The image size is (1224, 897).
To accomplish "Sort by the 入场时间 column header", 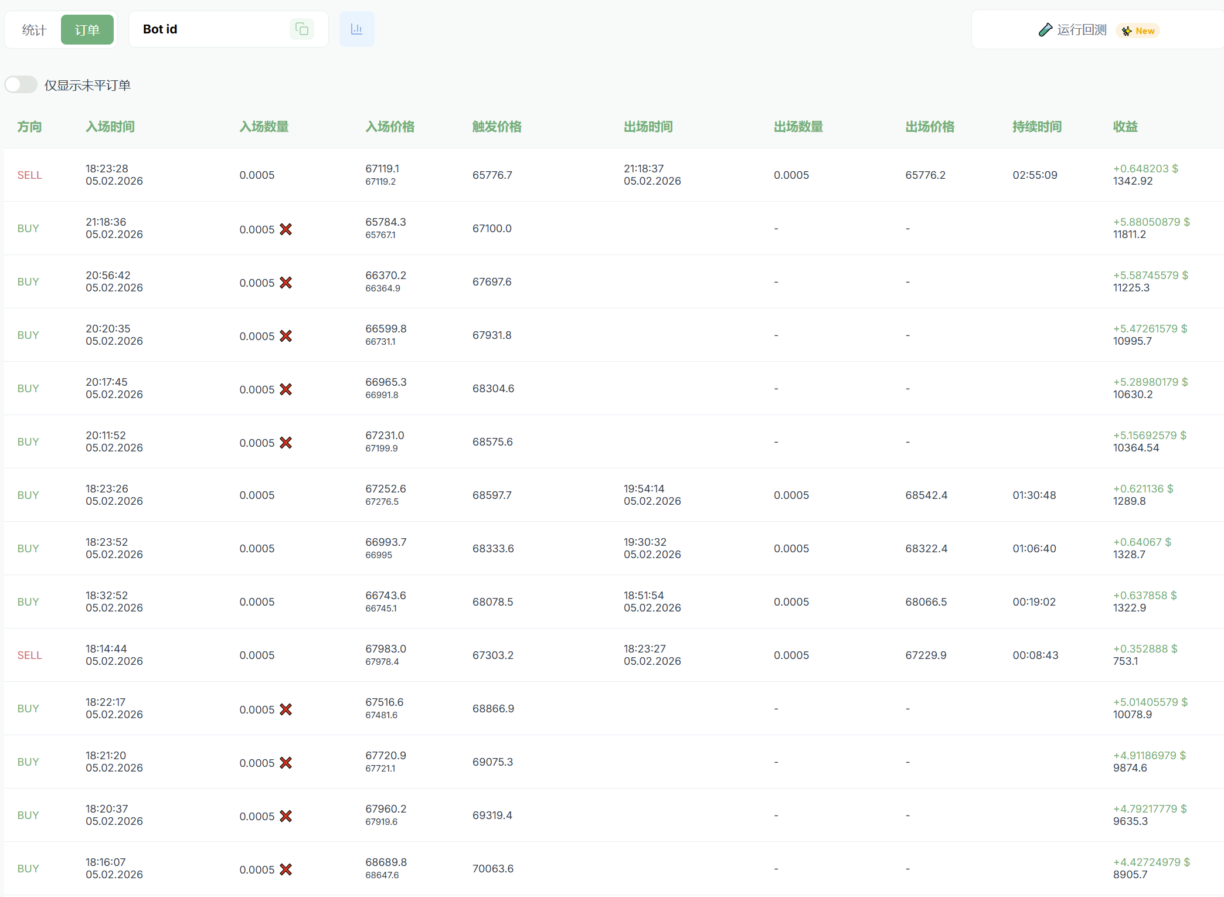I will [x=110, y=127].
